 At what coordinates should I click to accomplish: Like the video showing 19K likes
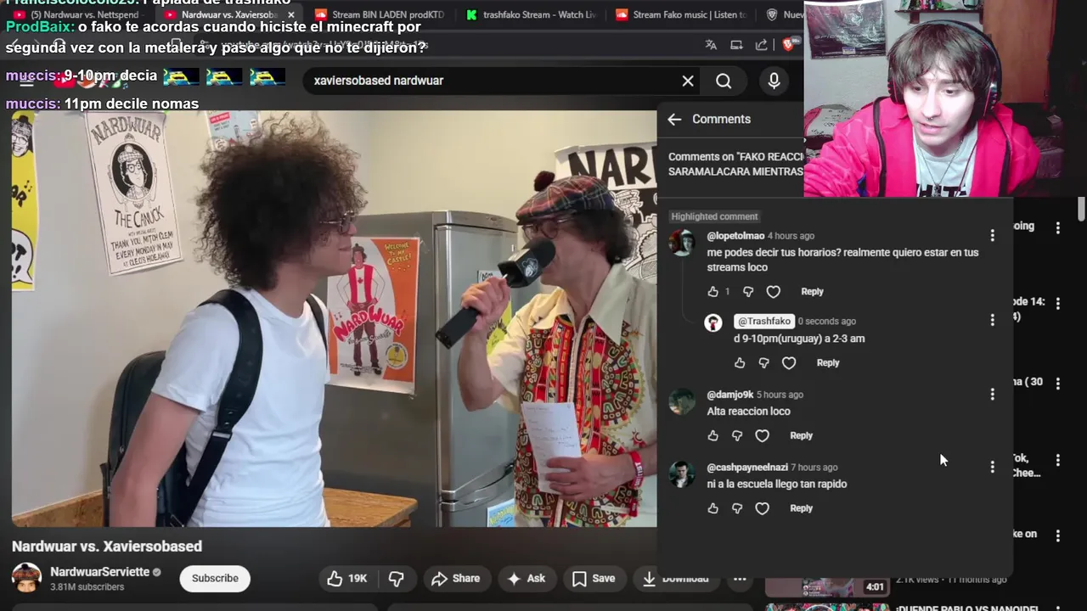click(x=347, y=579)
